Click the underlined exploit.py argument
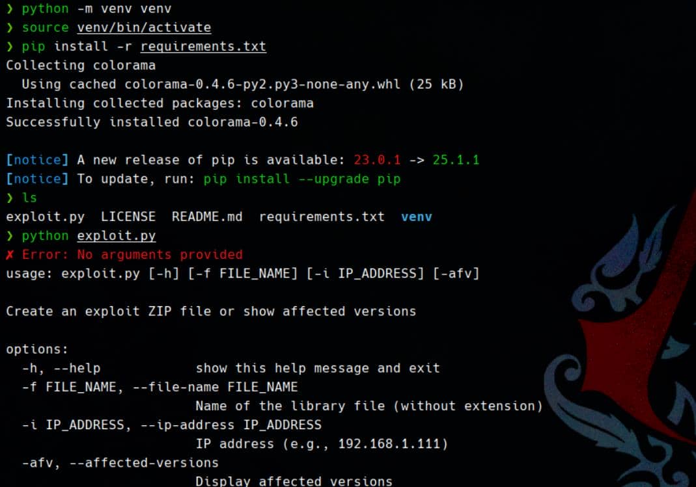This screenshot has width=696, height=487. pos(117,236)
